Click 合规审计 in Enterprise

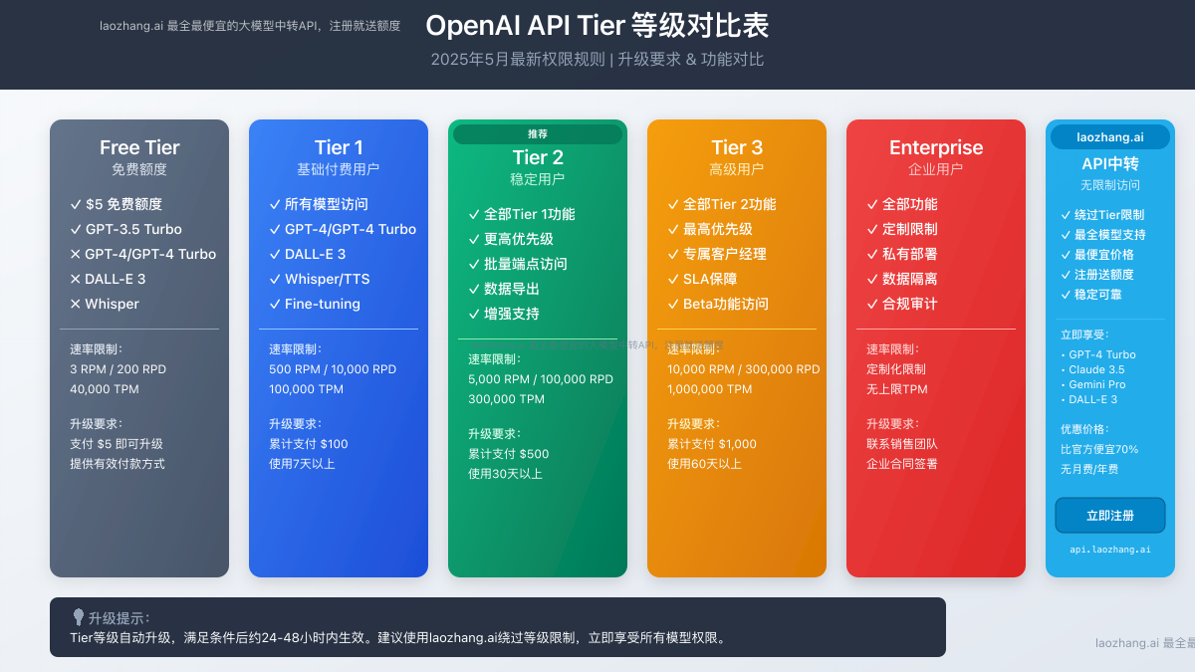pyautogui.click(x=902, y=304)
